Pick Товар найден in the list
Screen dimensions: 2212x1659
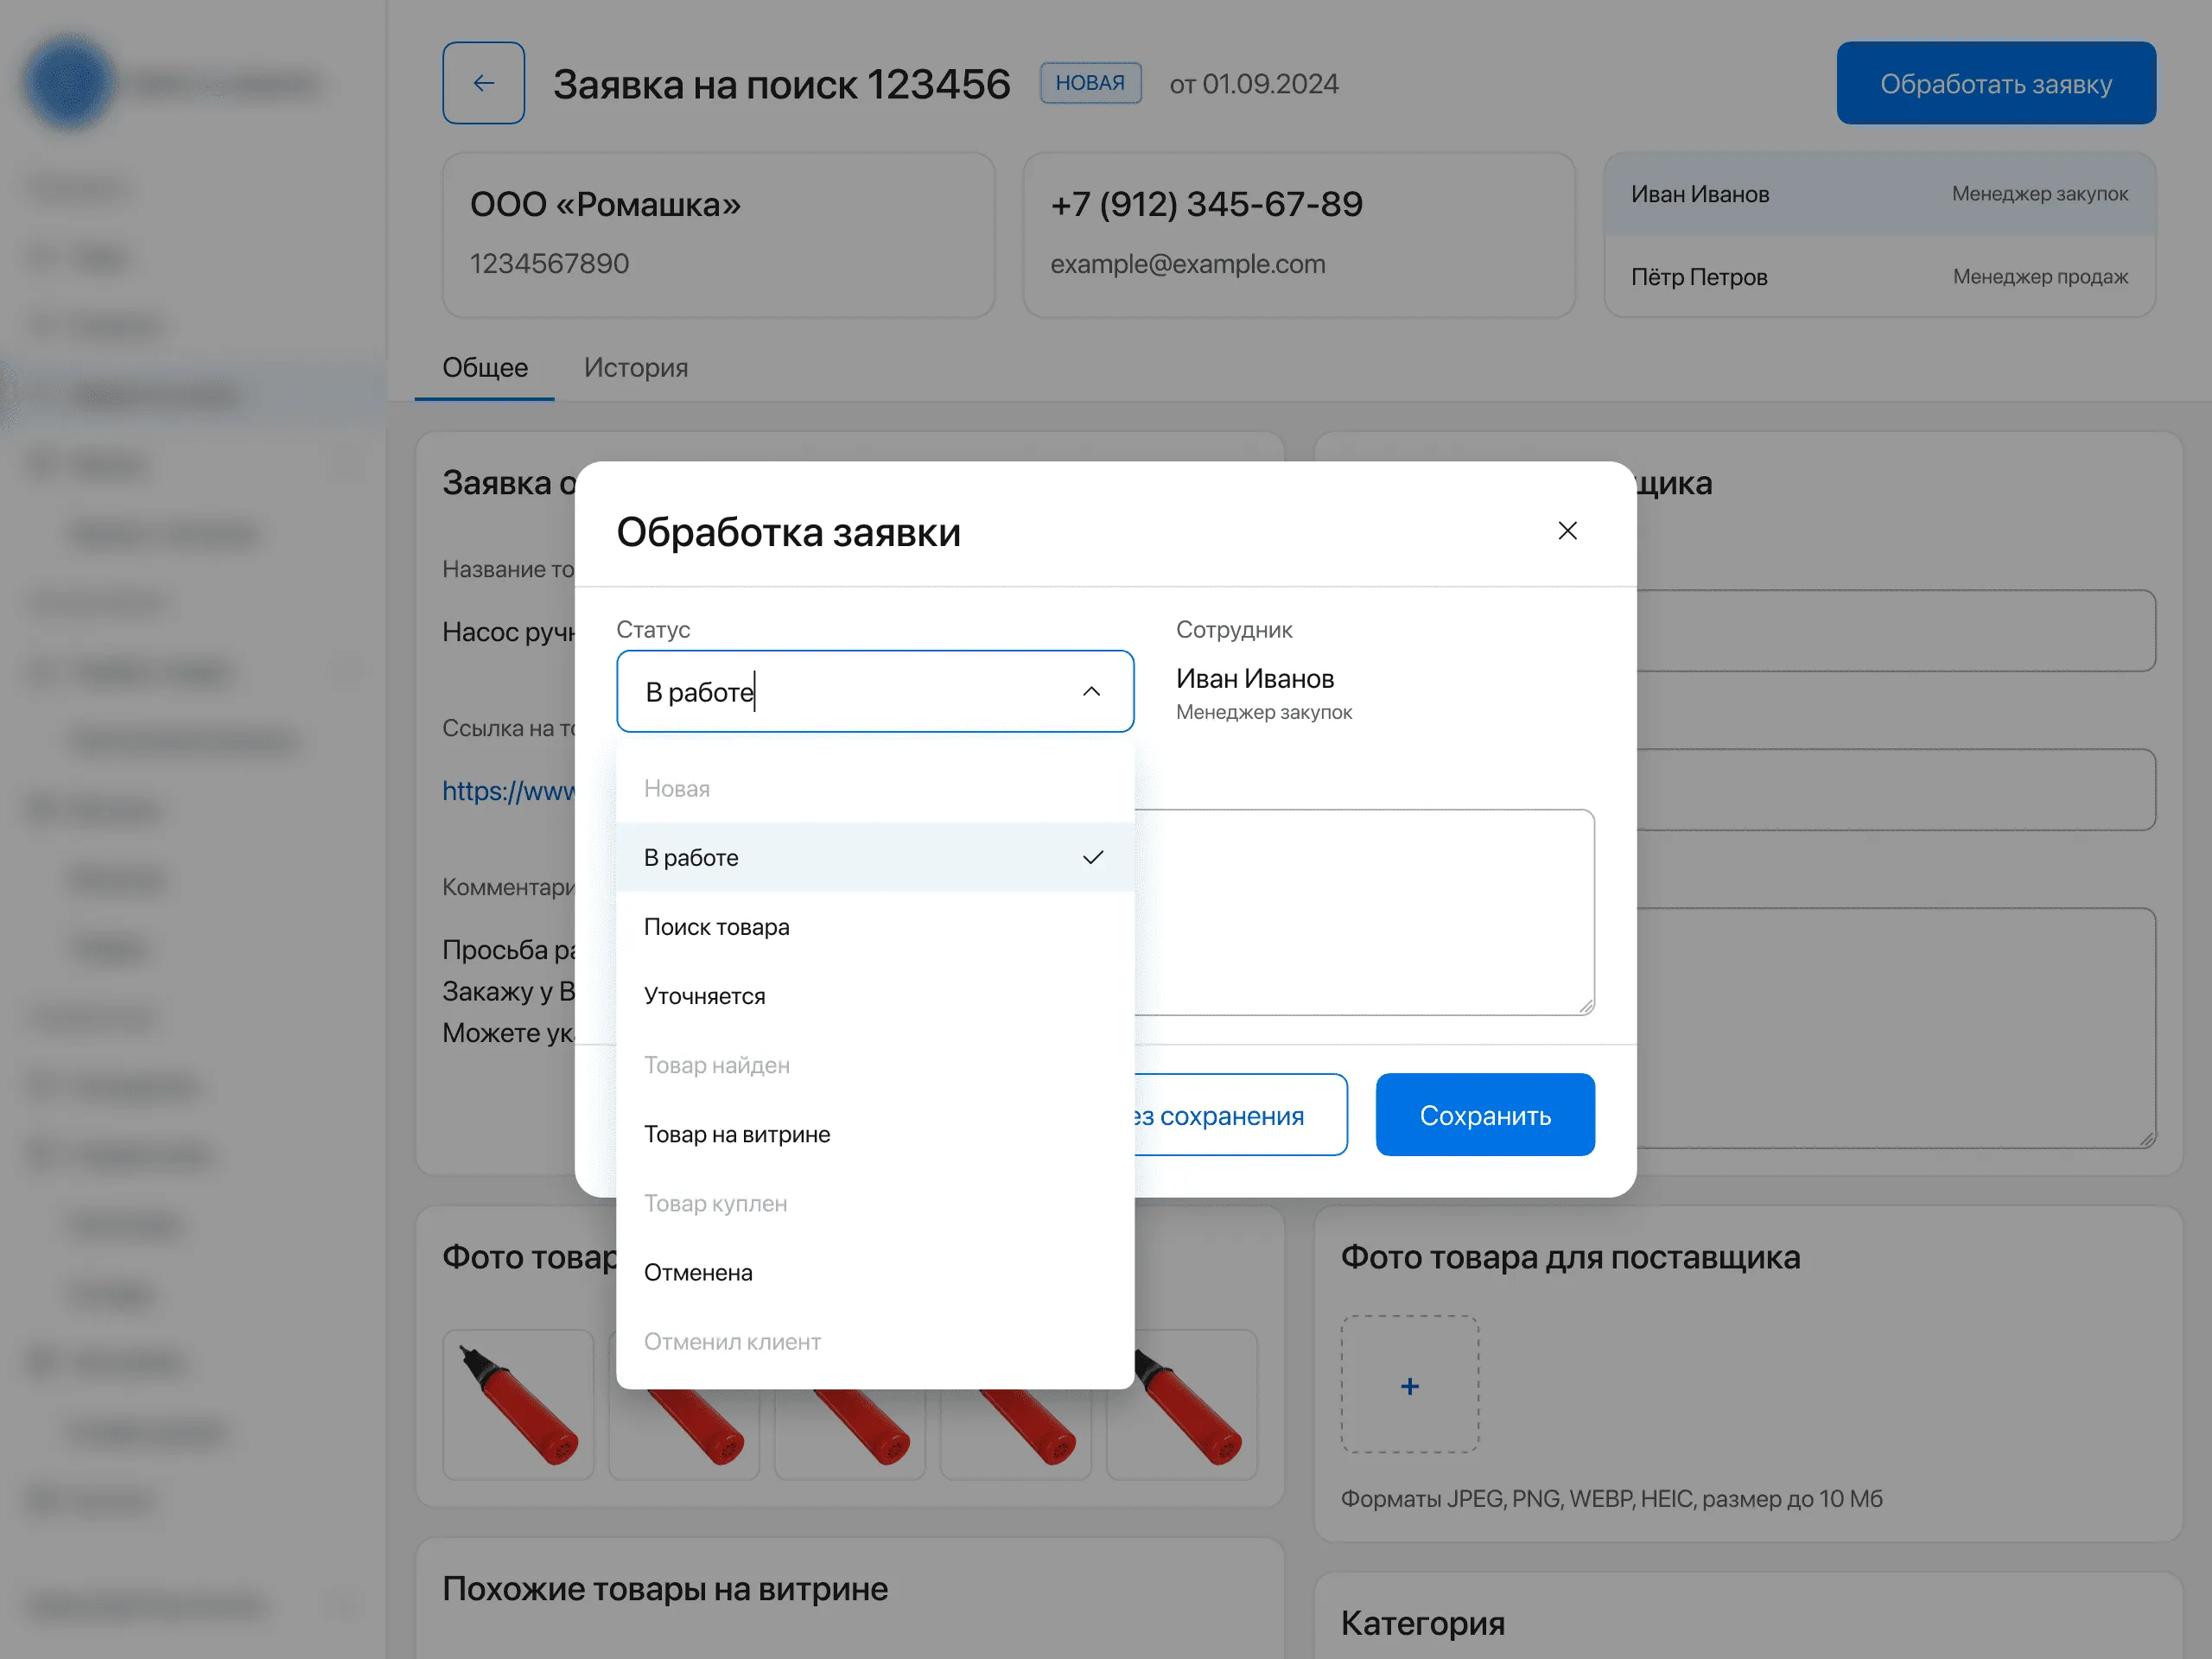click(875, 1065)
